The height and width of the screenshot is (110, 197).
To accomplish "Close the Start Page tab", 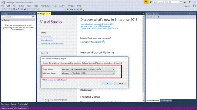I will pyautogui.click(x=50, y=14).
